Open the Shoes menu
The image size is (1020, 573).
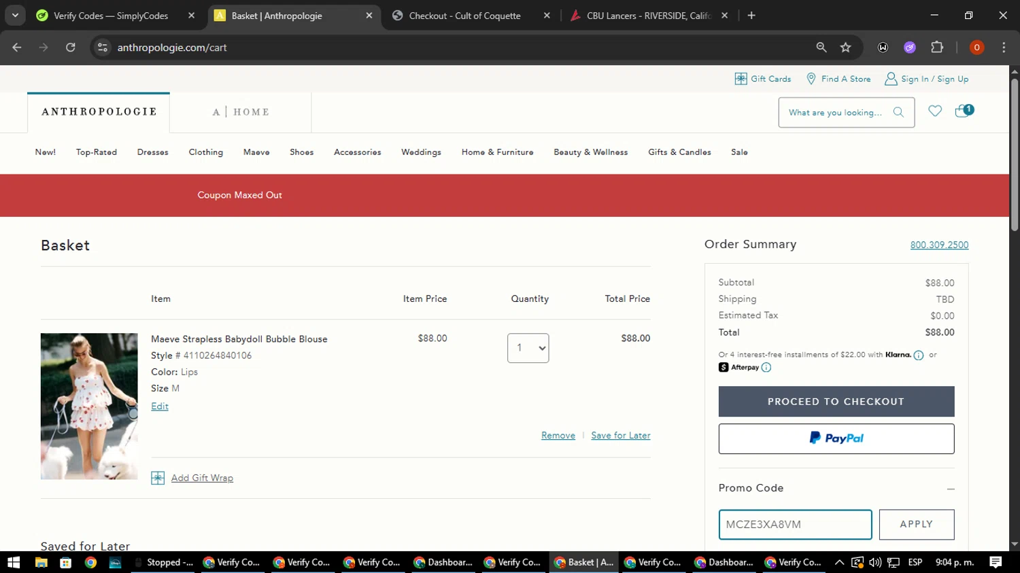[302, 152]
